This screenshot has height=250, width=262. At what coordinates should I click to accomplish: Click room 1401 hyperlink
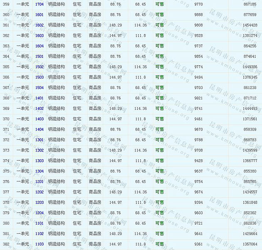(40, 98)
